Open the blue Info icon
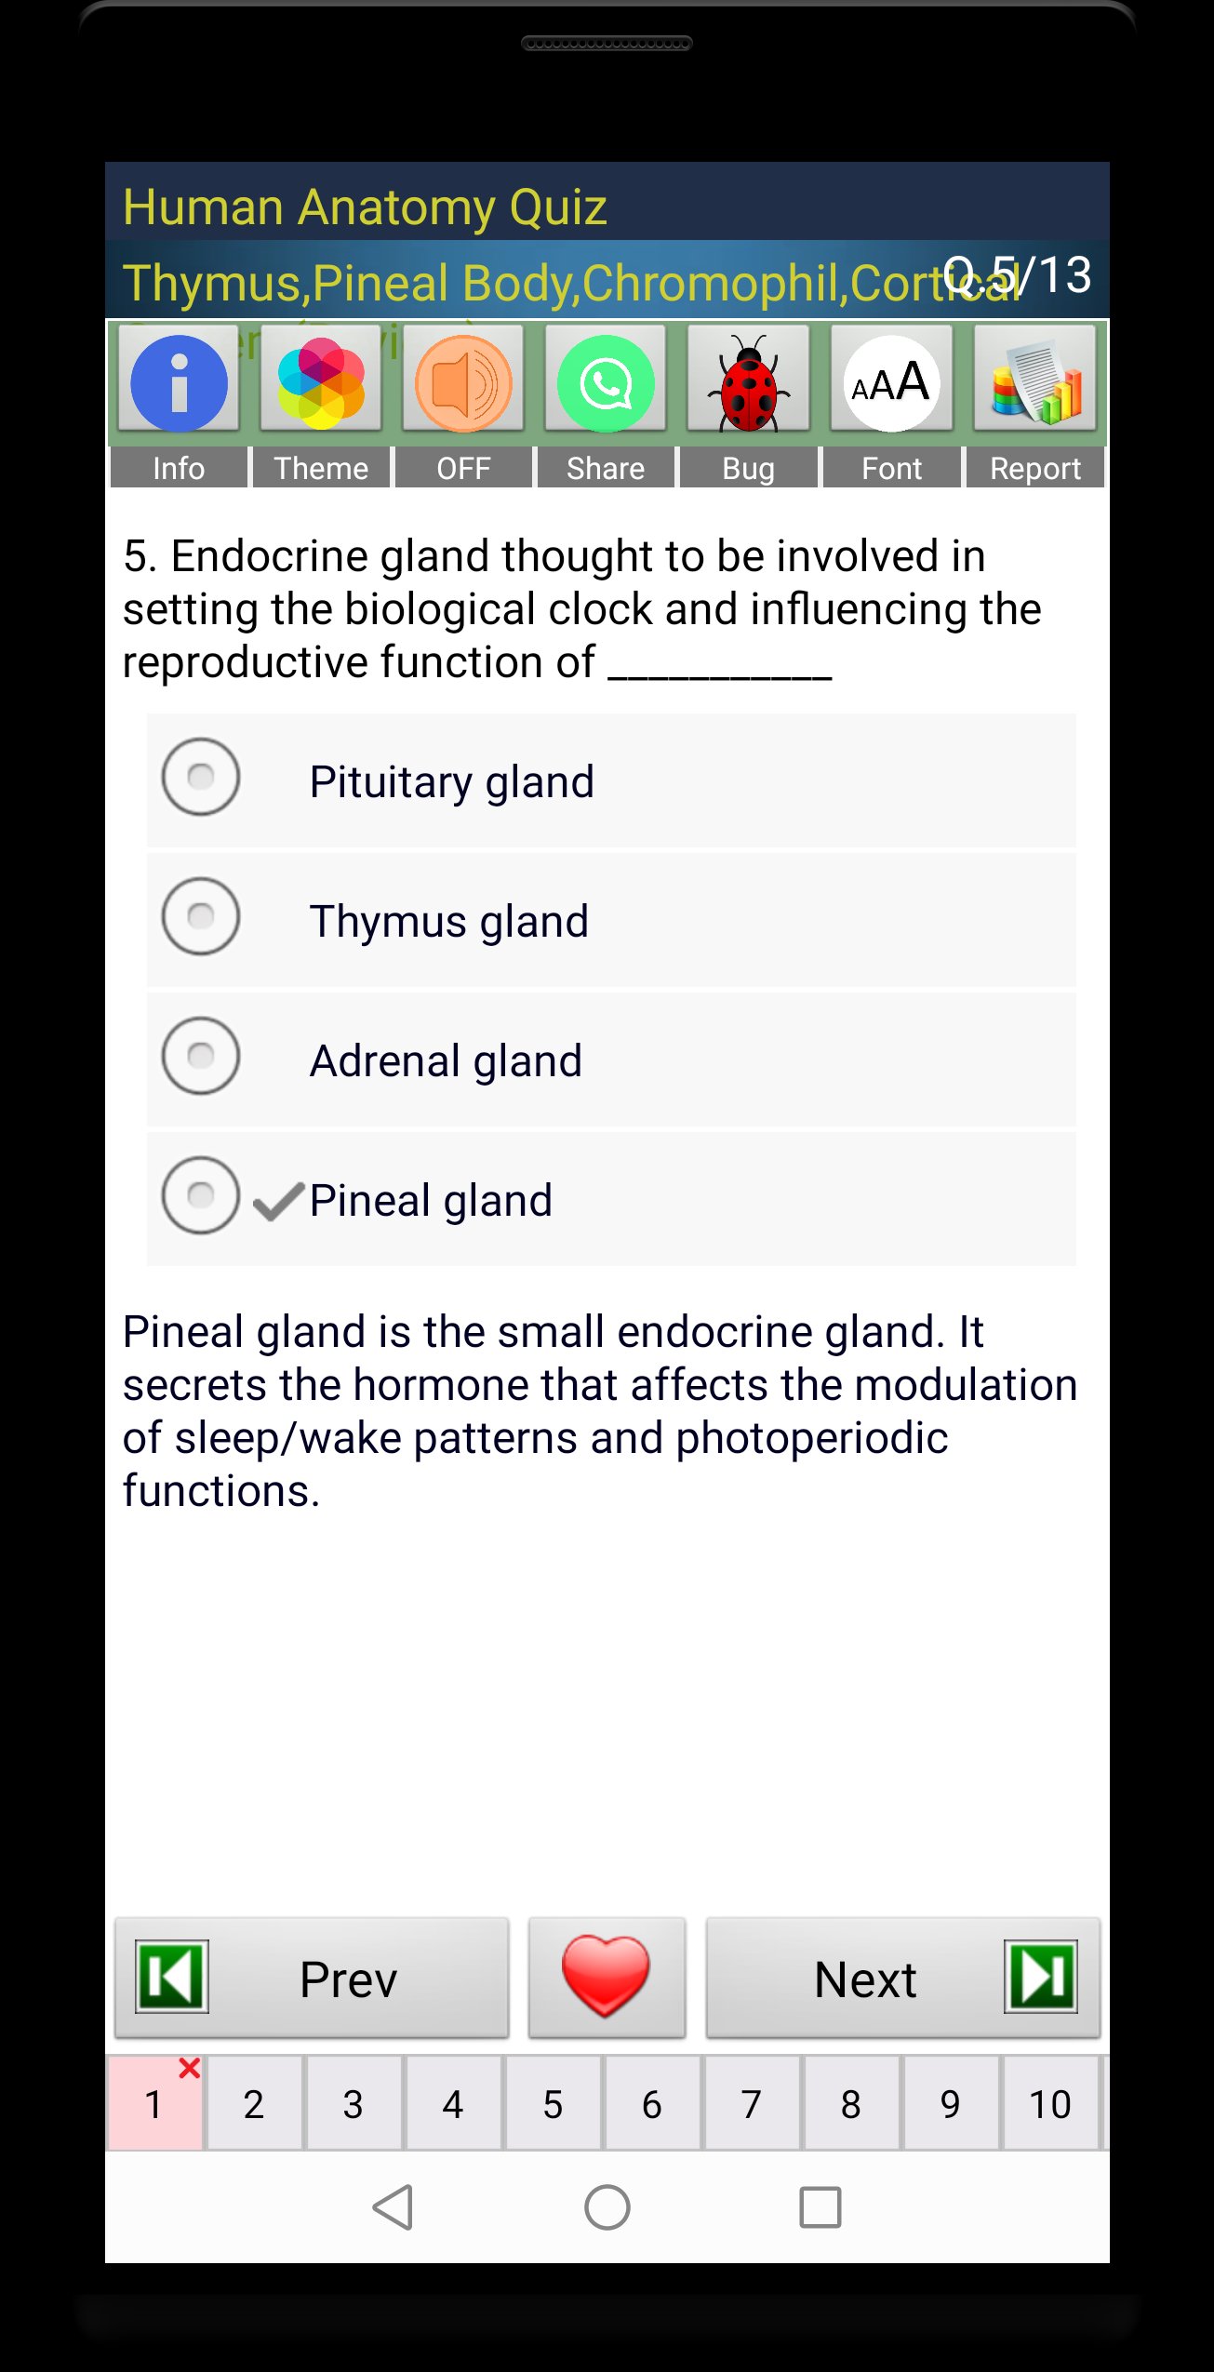Image resolution: width=1214 pixels, height=2372 pixels. pos(179,382)
